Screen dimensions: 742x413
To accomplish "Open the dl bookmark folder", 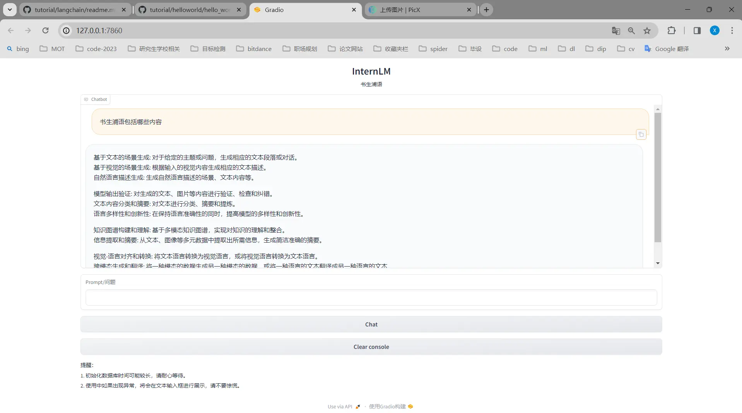I will click(x=566, y=49).
